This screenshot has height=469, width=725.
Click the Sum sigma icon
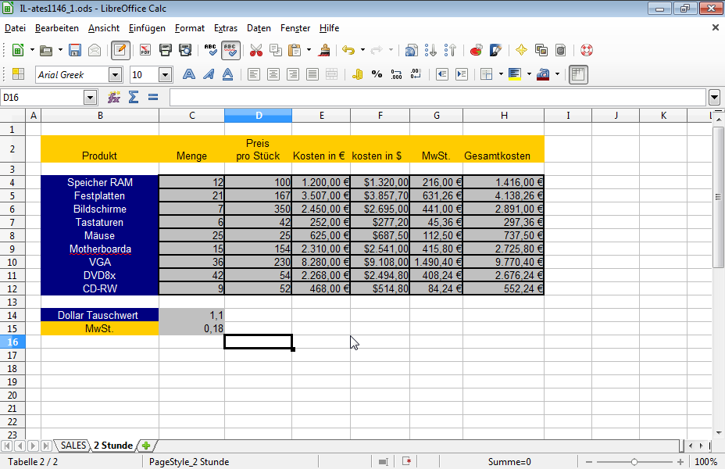click(133, 97)
